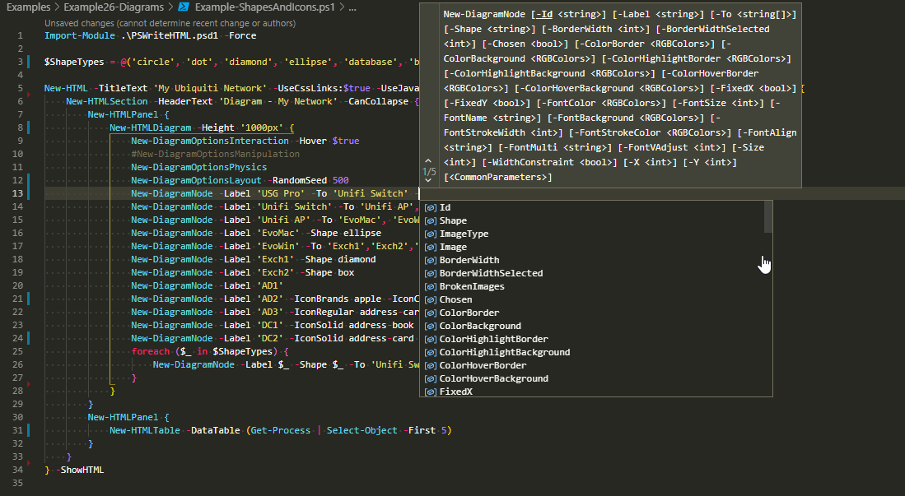Screen dimensions: 905x496
Task: Click the property icon beside the FixedX suggestion
Action: point(431,391)
